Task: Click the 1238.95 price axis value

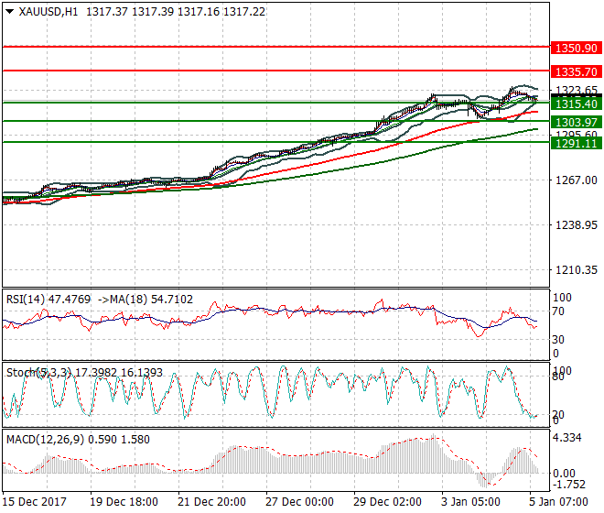Action: click(x=577, y=224)
